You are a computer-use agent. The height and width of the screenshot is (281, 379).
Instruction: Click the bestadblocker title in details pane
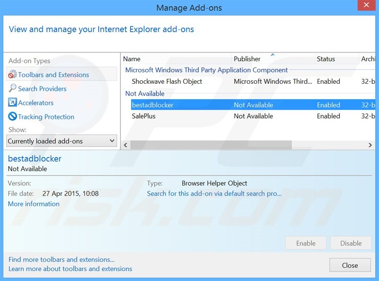(35, 158)
